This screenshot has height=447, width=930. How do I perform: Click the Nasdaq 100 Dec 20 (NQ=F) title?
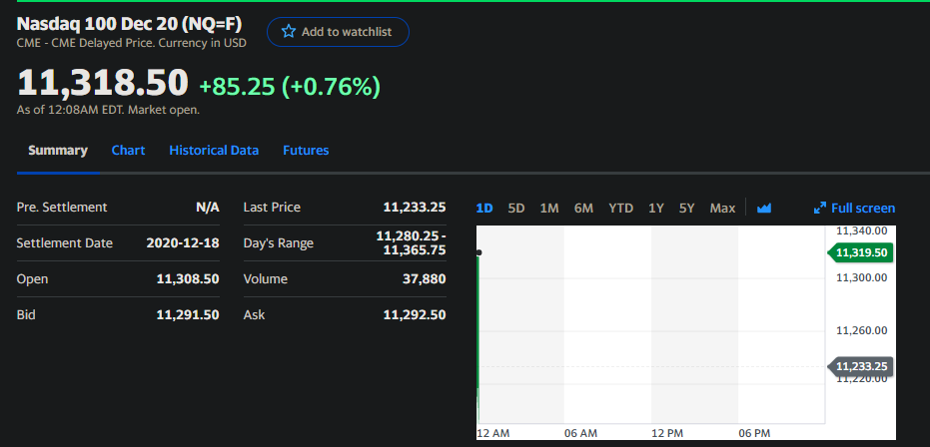click(129, 24)
